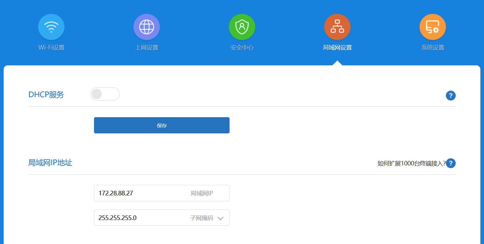Click the DHCP服务 section heading
This screenshot has width=484, height=244.
point(46,95)
